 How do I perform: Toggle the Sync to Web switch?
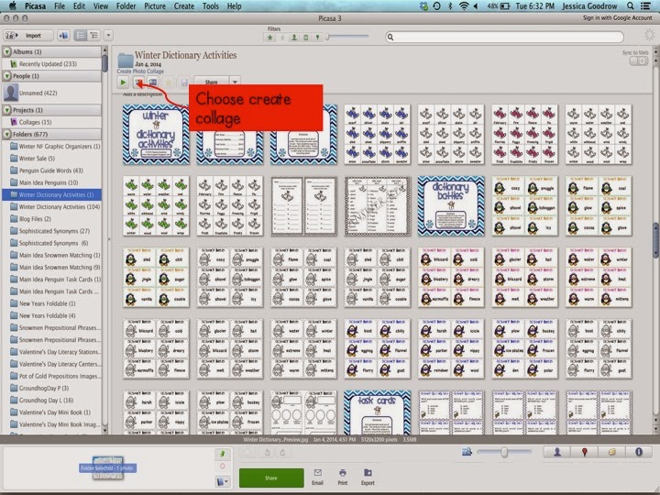(x=639, y=61)
